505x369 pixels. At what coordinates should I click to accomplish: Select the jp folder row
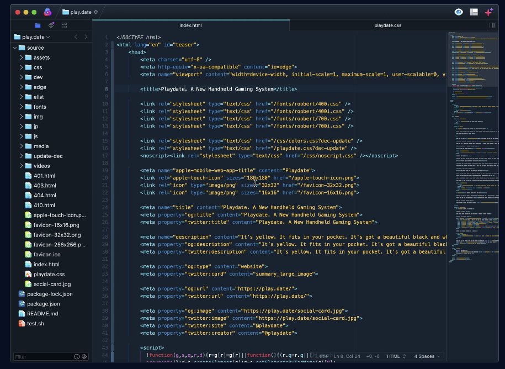51,126
